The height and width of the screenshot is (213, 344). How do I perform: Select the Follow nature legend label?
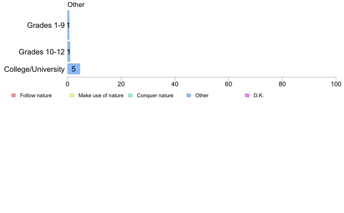pyautogui.click(x=36, y=96)
